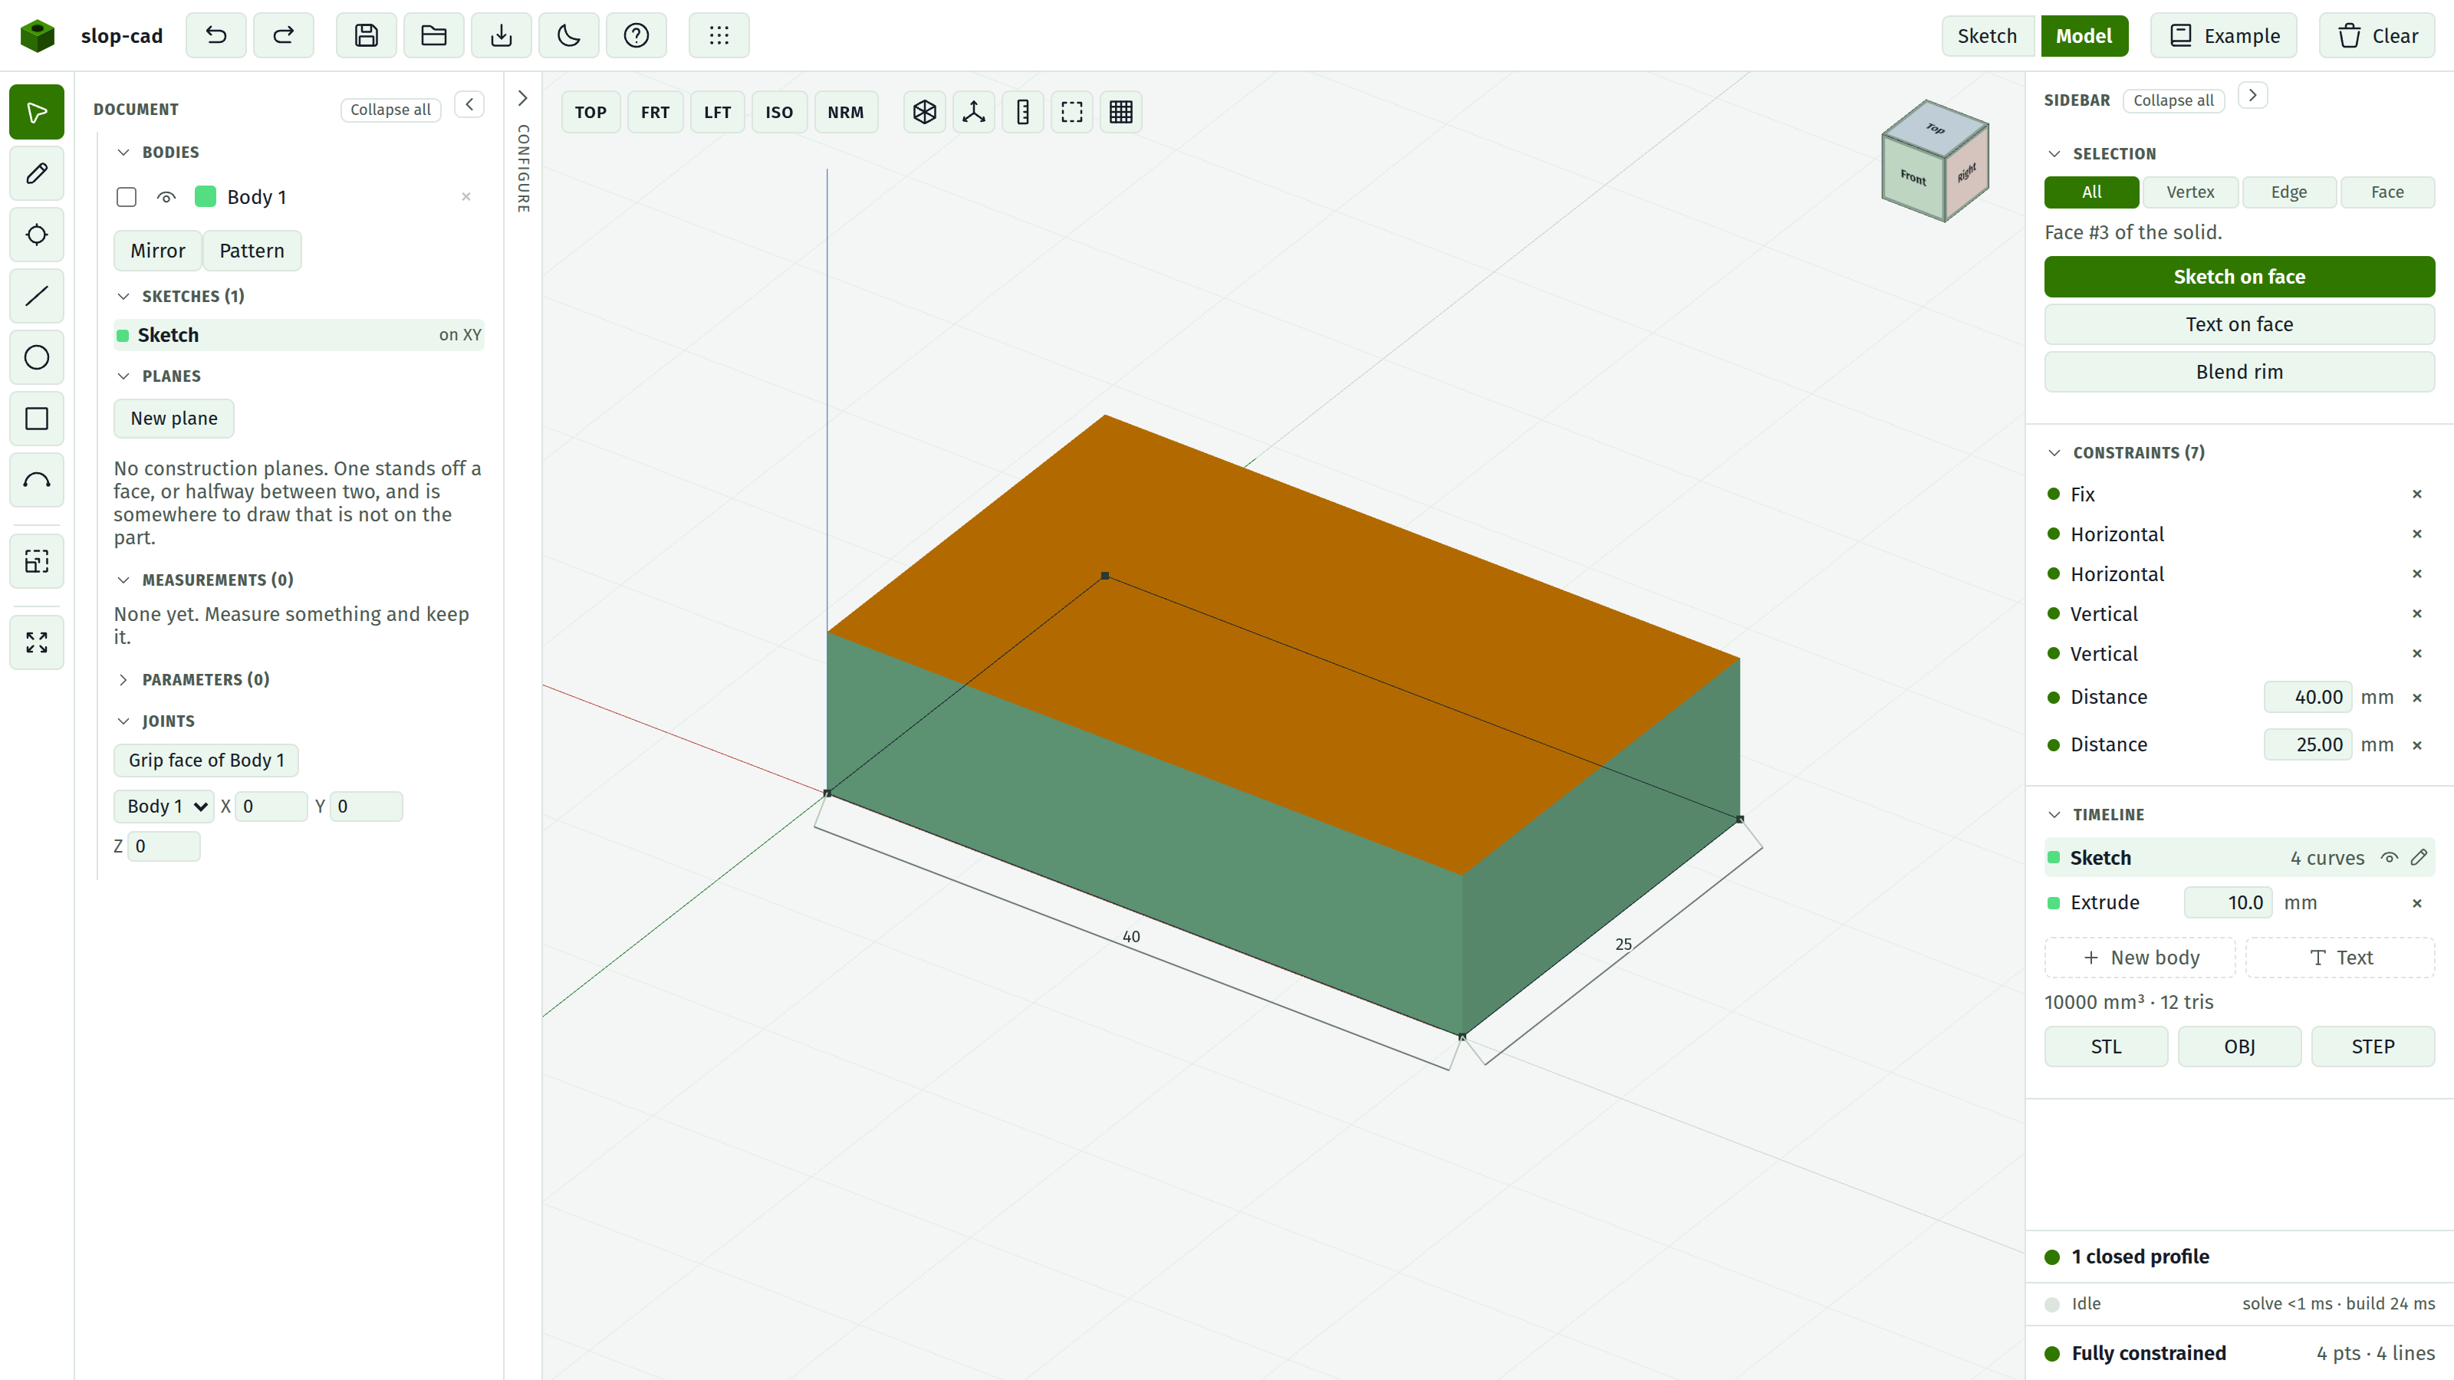2454x1380 pixels.
Task: Toggle Body 1 visibility eye
Action: [166, 197]
